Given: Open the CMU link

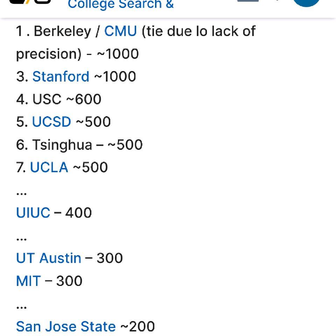Looking at the screenshot, I should (120, 31).
